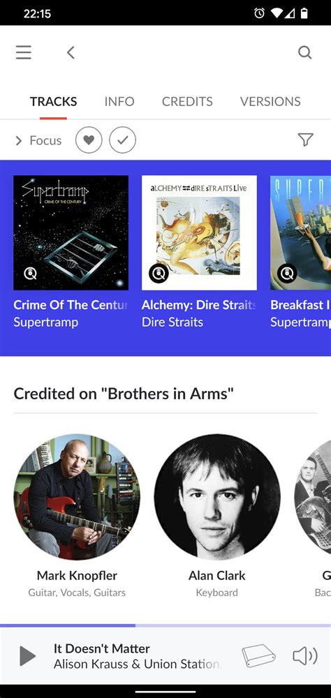Viewport: 331px width, 698px height.
Task: Open volume control speaker icon
Action: tap(305, 655)
